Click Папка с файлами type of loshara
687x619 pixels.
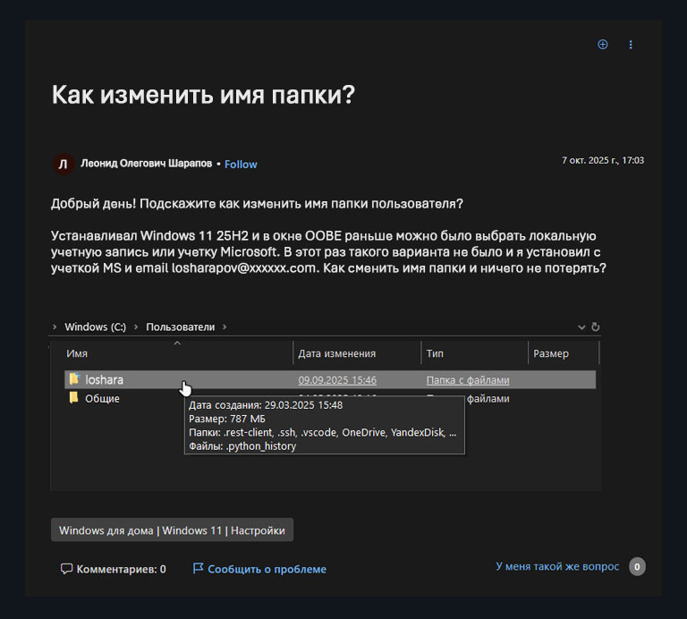(x=468, y=380)
